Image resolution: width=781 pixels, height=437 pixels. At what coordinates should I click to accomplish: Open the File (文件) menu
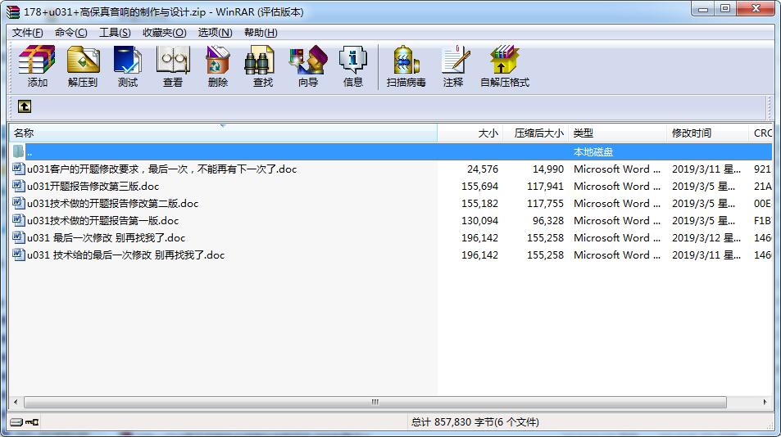[27, 32]
